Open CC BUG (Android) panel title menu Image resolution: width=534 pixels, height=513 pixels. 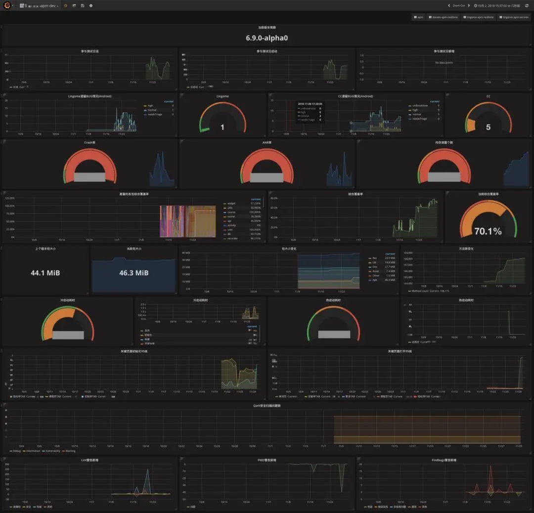[x=355, y=96]
